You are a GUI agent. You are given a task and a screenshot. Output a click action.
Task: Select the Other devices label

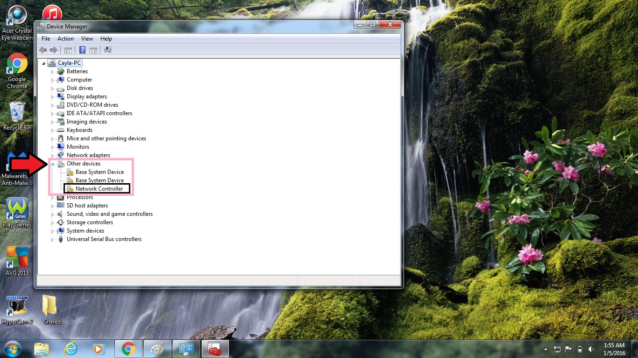click(84, 164)
